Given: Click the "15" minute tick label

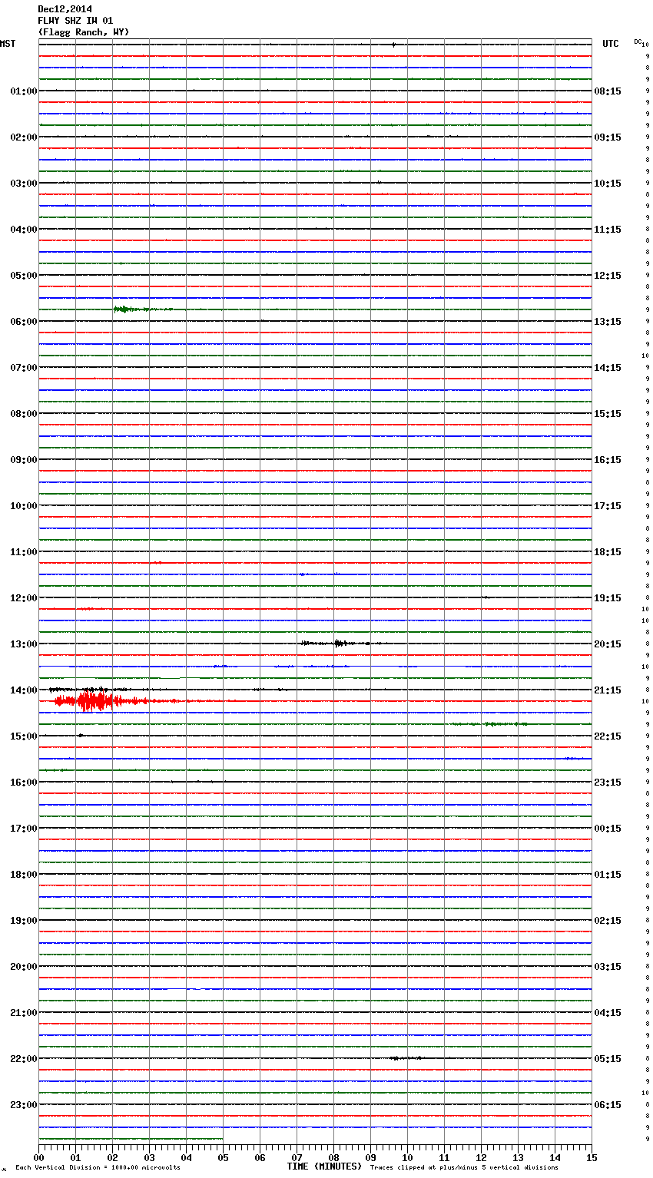Looking at the screenshot, I should pyautogui.click(x=592, y=1157).
